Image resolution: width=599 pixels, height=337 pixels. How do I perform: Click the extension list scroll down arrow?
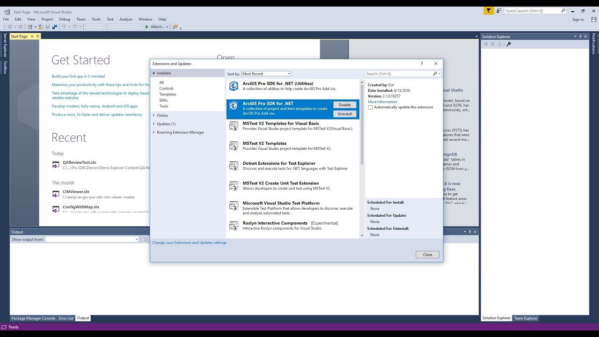(362, 235)
